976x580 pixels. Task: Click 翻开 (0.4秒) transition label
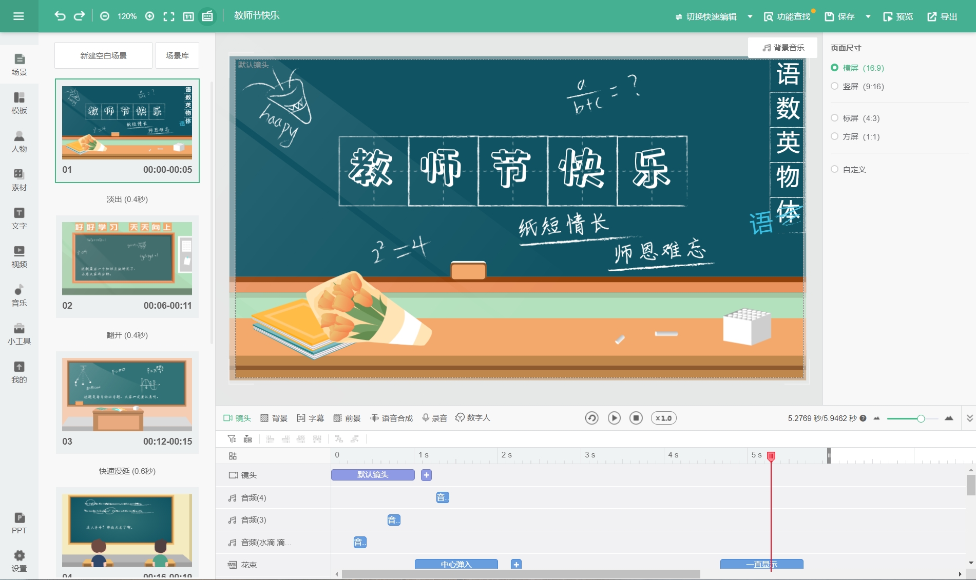tap(127, 335)
